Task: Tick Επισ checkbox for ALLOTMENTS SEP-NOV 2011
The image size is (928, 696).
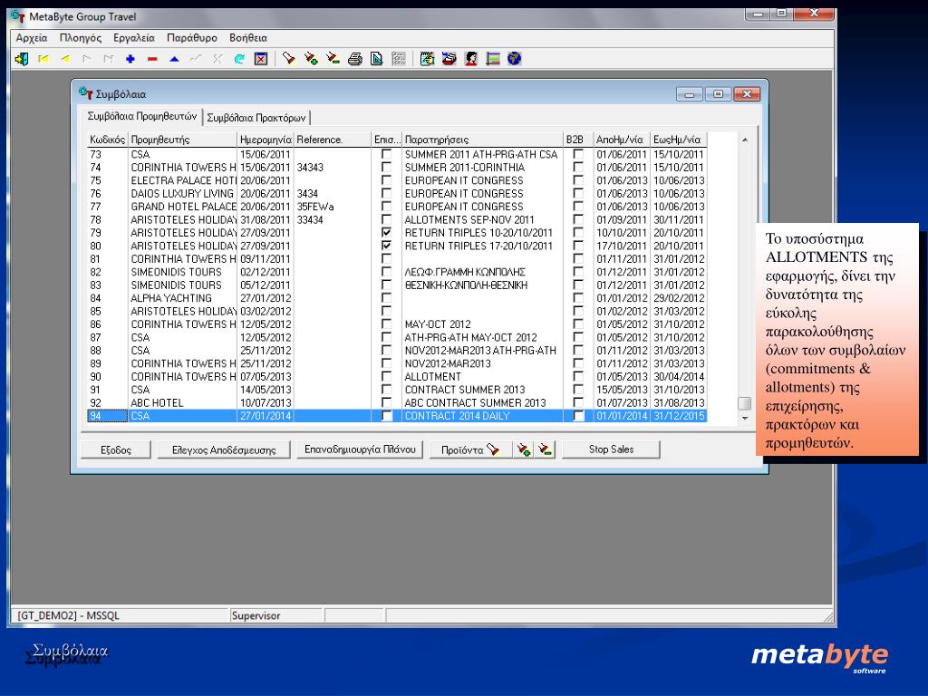Action: [386, 219]
